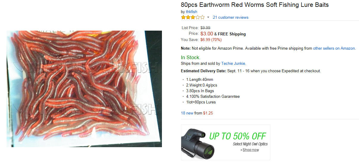Click the 80pcs Earthworm product title
This screenshot has height=165, width=359.
click(255, 5)
